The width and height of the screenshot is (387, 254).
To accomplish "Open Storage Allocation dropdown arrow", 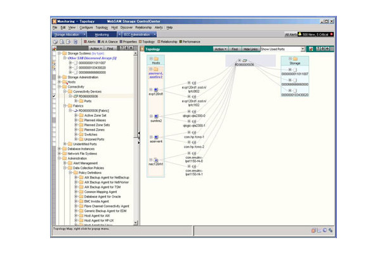I will pyautogui.click(x=84, y=34).
